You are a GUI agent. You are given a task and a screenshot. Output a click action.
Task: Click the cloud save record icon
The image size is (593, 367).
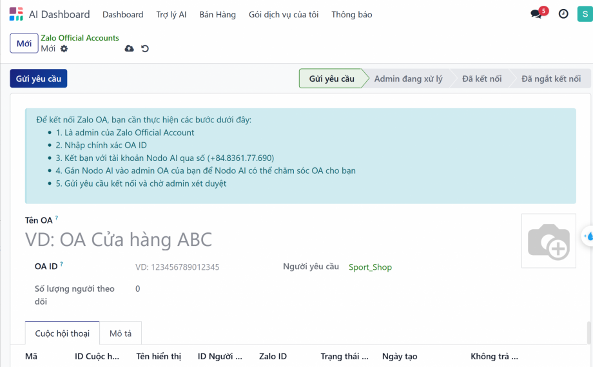pos(130,49)
